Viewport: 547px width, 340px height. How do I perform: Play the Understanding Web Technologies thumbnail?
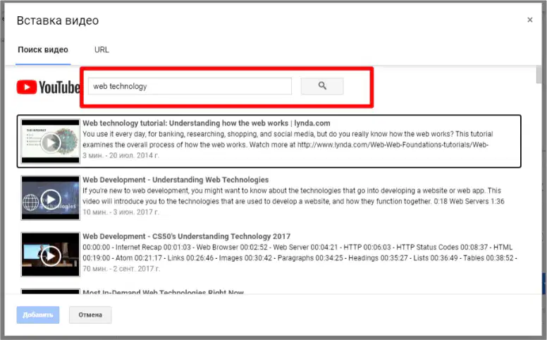(51, 198)
